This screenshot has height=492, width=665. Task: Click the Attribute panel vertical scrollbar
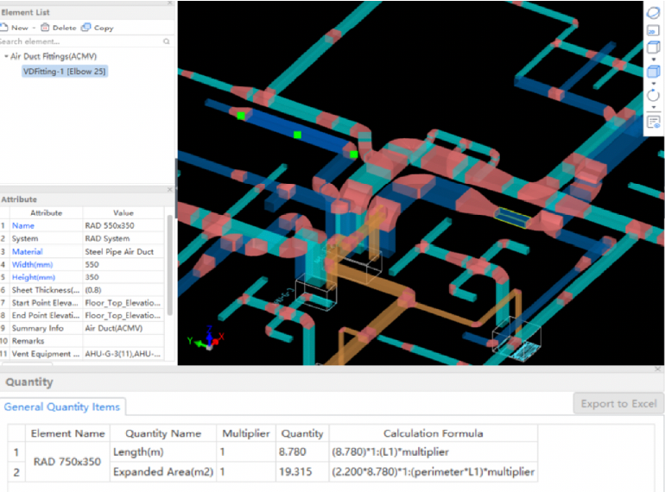coord(169,263)
